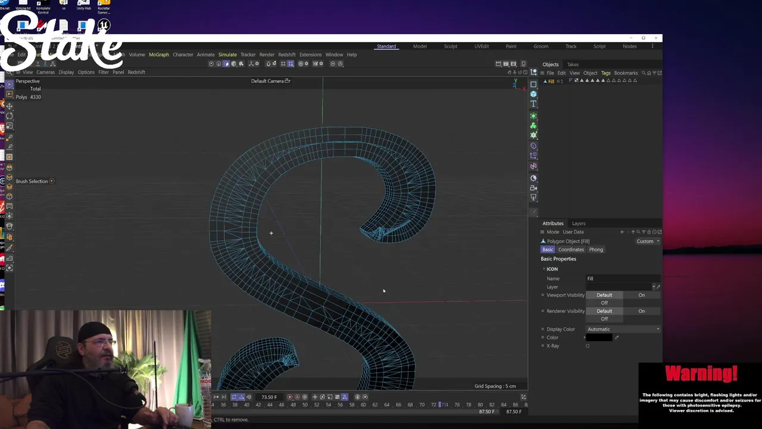Click the Object Manager search icon

(x=644, y=73)
